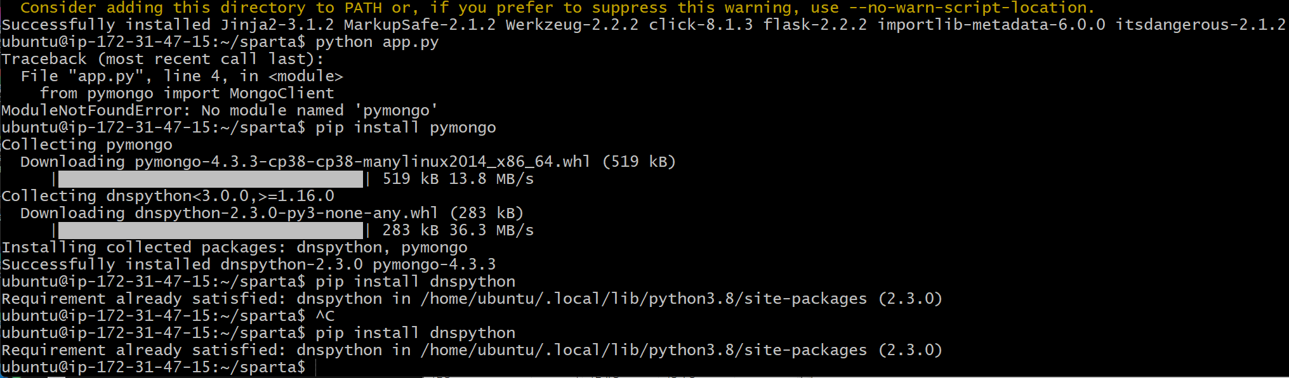Click the dnspython download progress bar
The width and height of the screenshot is (1289, 378).
point(210,230)
